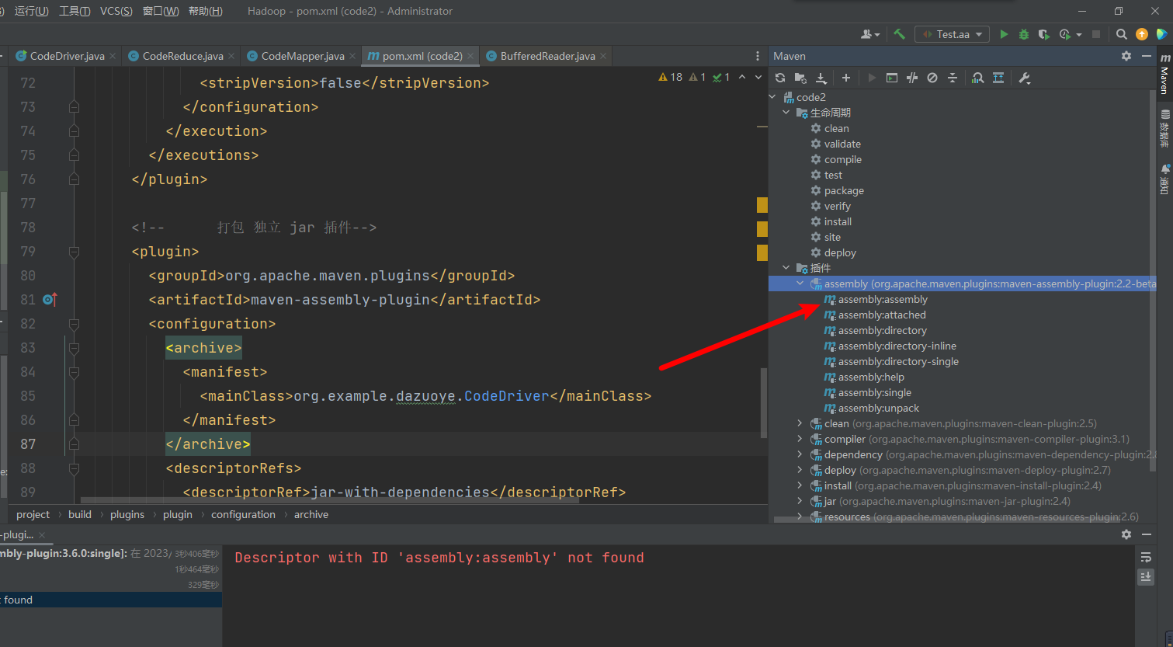The height and width of the screenshot is (647, 1173).
Task: Collapse the assembly plugin node
Action: tap(800, 283)
